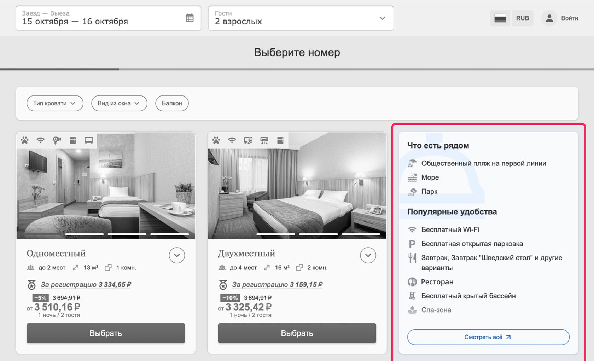
Task: Open the Одноместный room photo
Action: click(x=106, y=186)
